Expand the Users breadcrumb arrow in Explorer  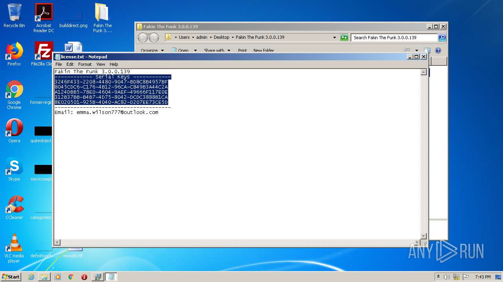[193, 38]
